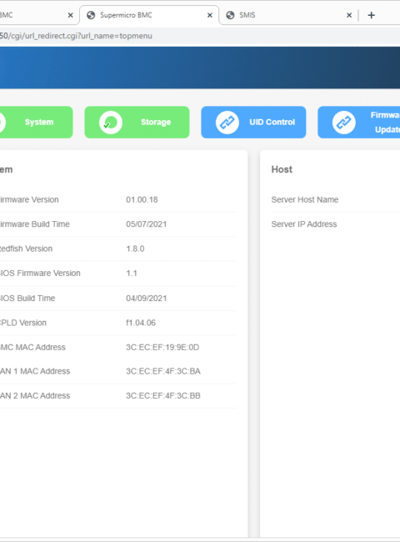The image size is (400, 542).
Task: Select BMC MAC address 3C:EC:EF:19:9E:0D
Action: click(x=162, y=348)
